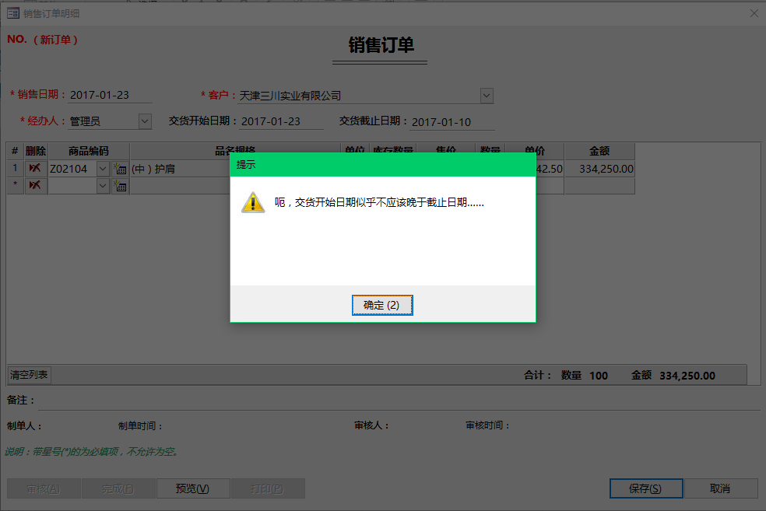Expand the Z02104 product code dropdown
The height and width of the screenshot is (511, 766).
103,169
